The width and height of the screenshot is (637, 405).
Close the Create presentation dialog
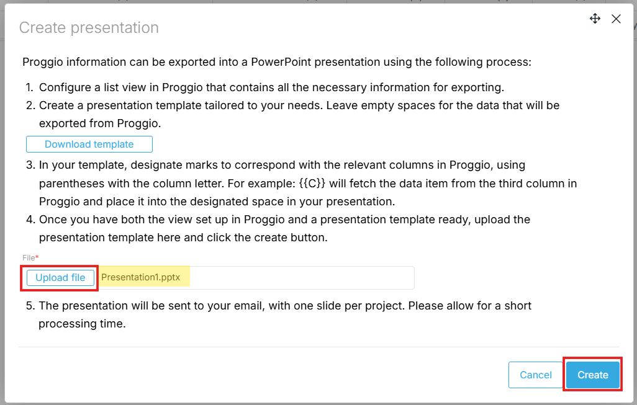point(616,19)
